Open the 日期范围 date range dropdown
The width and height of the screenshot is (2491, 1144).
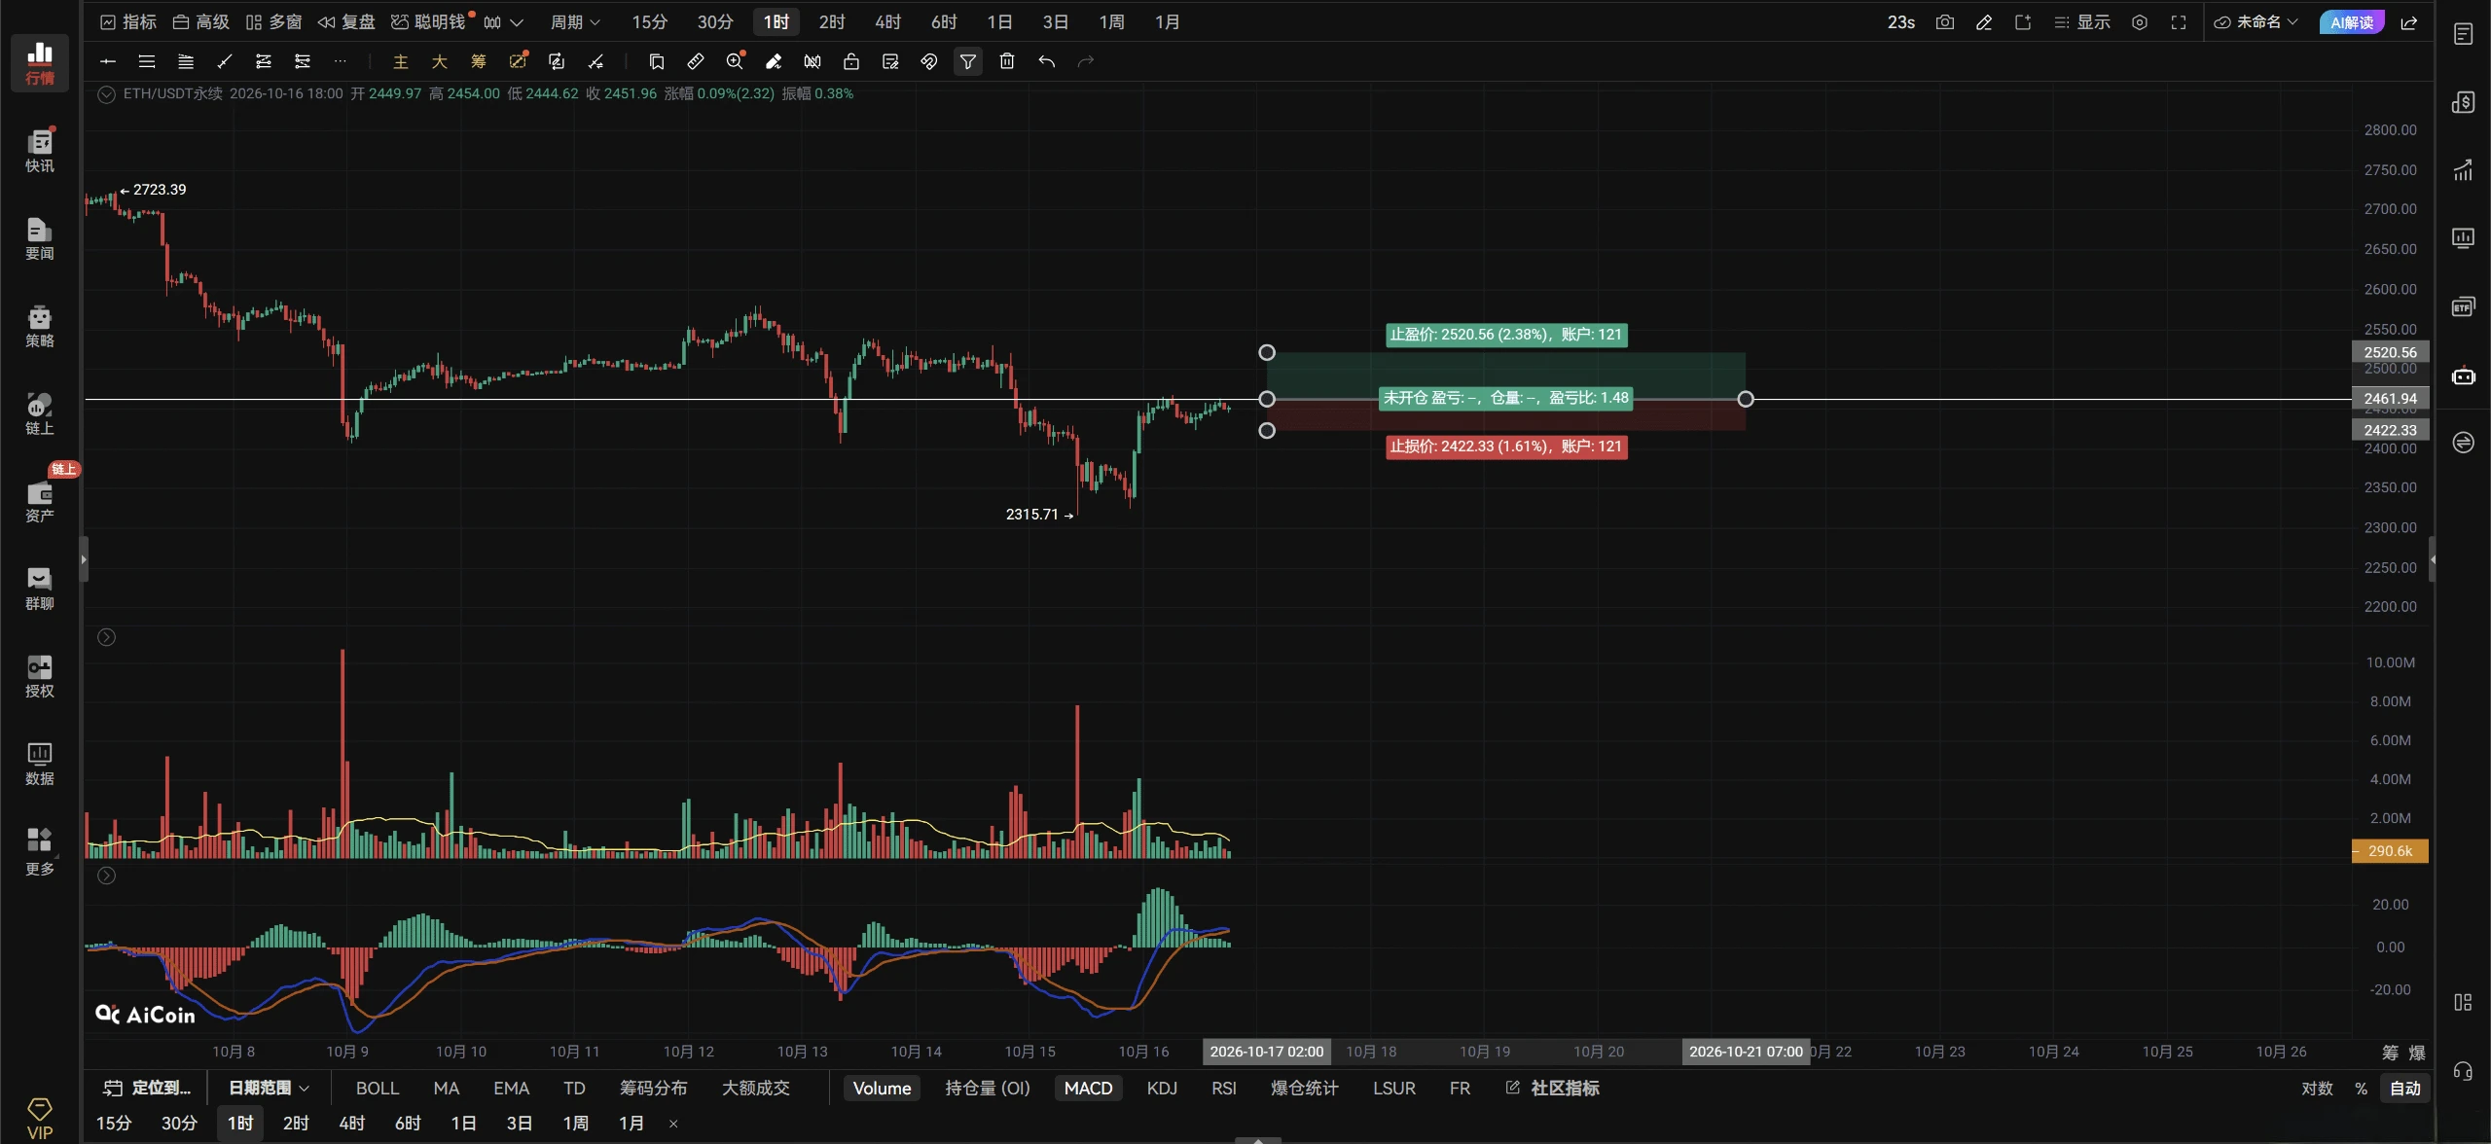point(269,1088)
